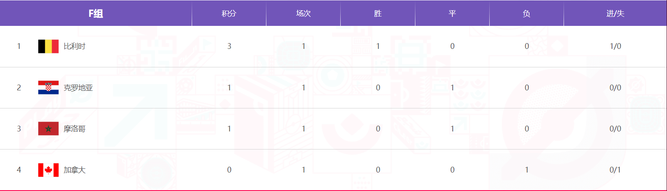The image size is (667, 191).
Task: Open the 加拿大 team link
Action: [74, 170]
